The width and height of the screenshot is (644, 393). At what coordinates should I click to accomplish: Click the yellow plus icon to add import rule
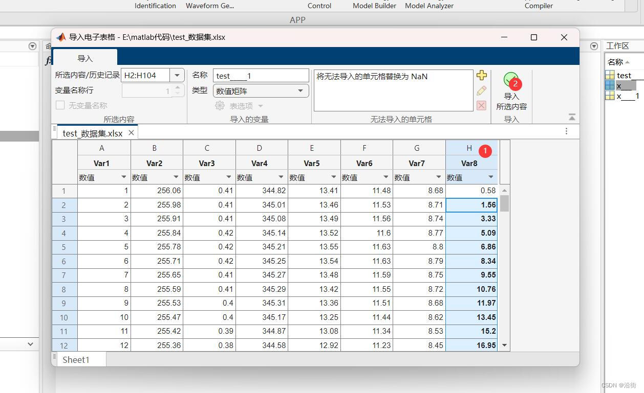481,75
